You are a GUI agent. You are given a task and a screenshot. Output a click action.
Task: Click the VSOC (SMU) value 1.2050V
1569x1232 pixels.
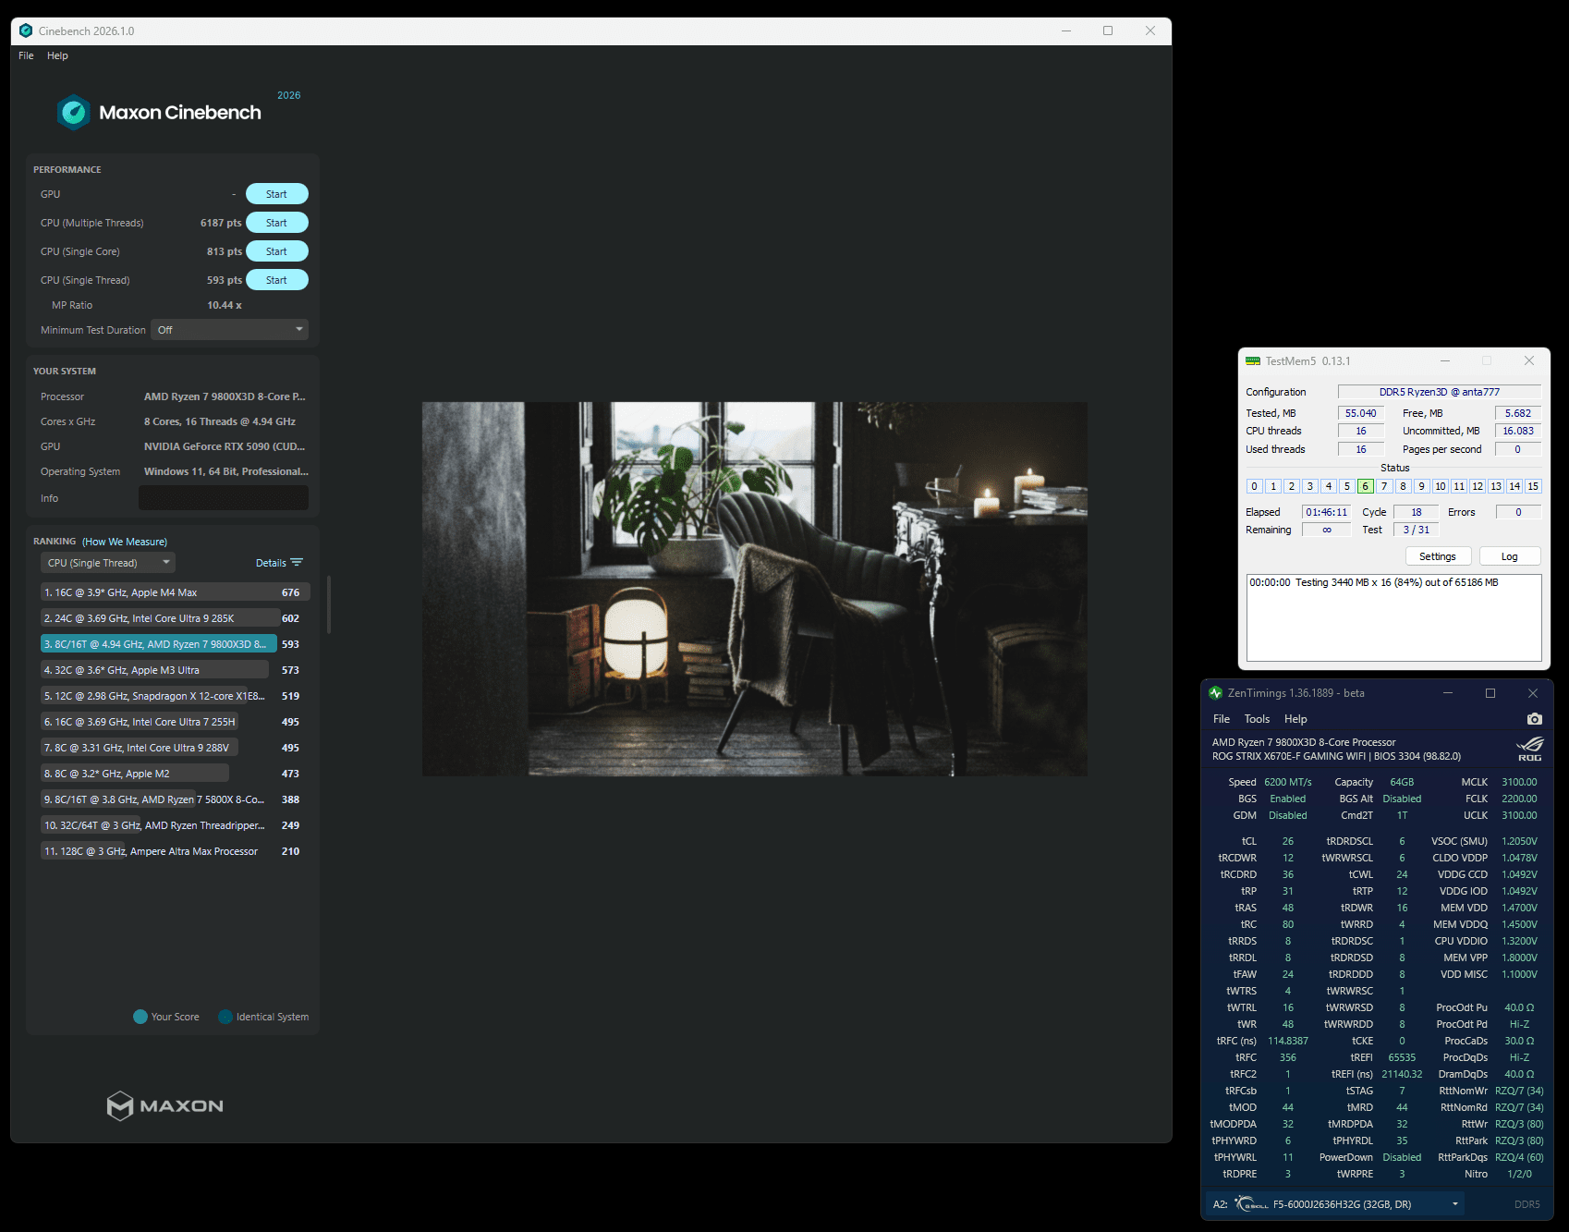[x=1519, y=841]
